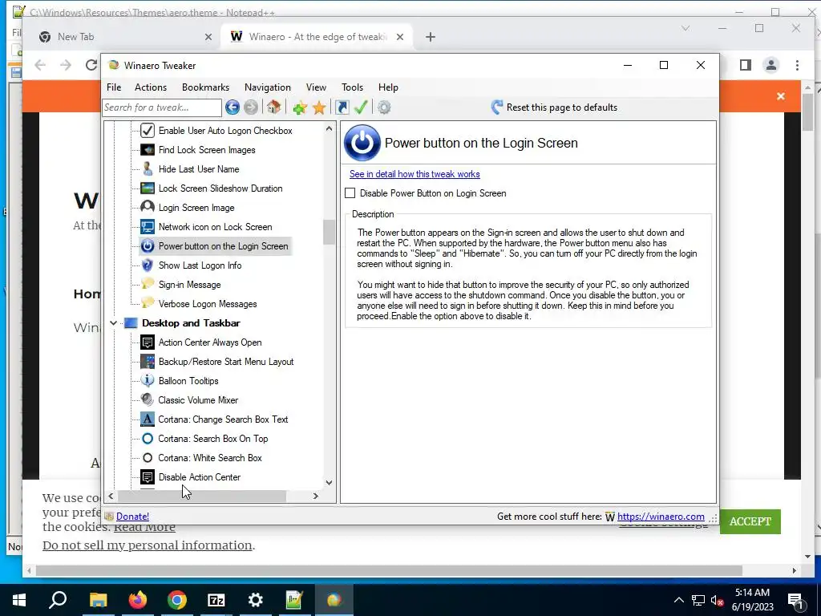This screenshot has height=616, width=821.
Task: Open the Home page toolbar icon
Action: (273, 107)
